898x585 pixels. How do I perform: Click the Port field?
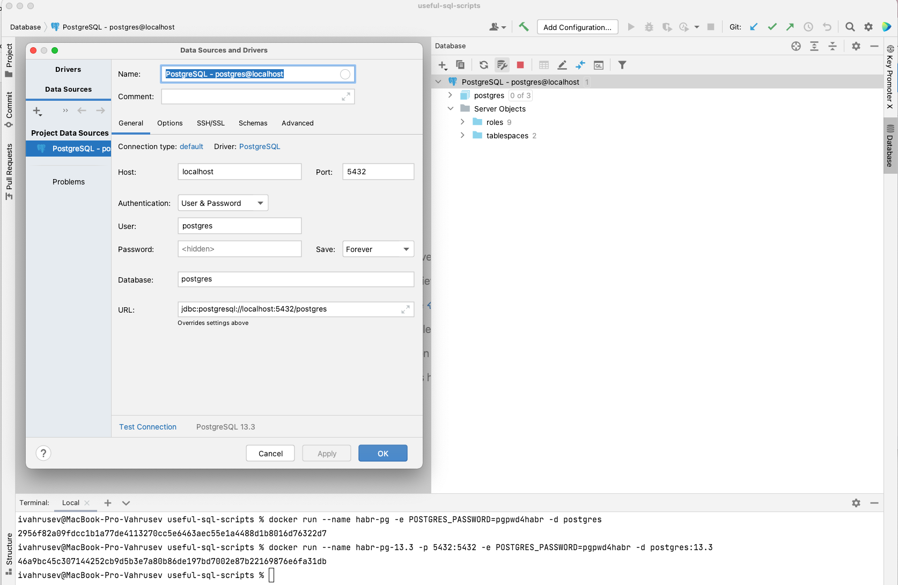tap(378, 172)
